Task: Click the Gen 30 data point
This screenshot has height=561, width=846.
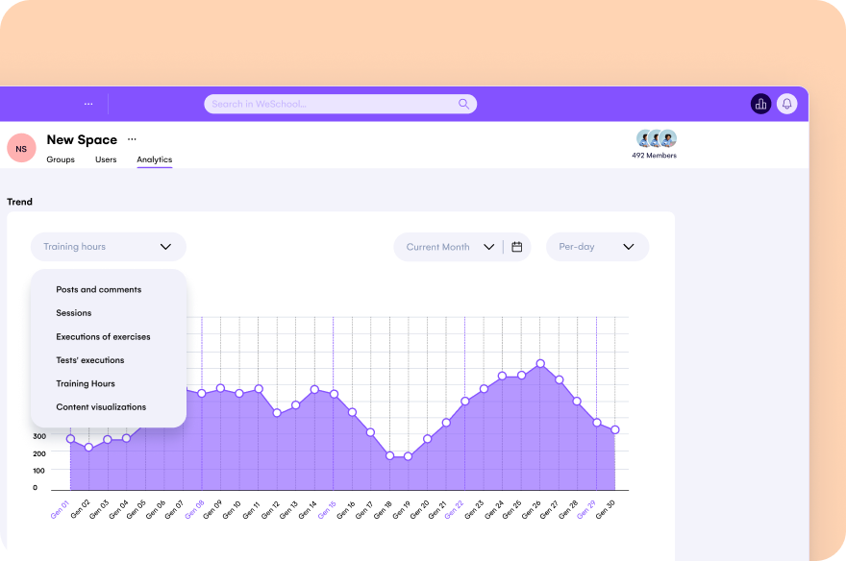Action: 615,430
